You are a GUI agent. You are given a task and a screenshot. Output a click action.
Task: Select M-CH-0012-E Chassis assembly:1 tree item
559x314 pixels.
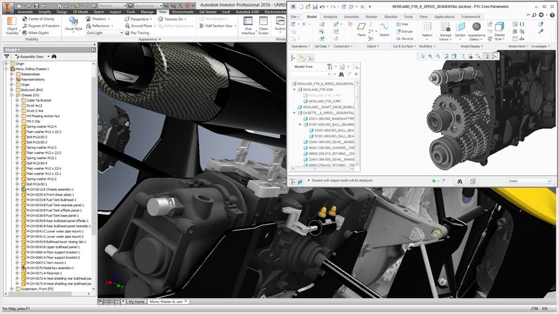pos(50,189)
